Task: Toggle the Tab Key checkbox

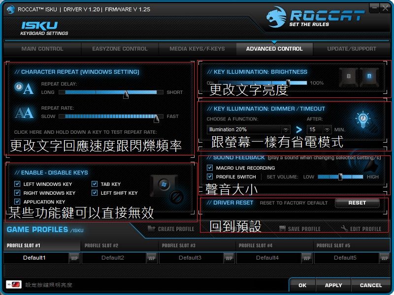Action: coord(95,184)
